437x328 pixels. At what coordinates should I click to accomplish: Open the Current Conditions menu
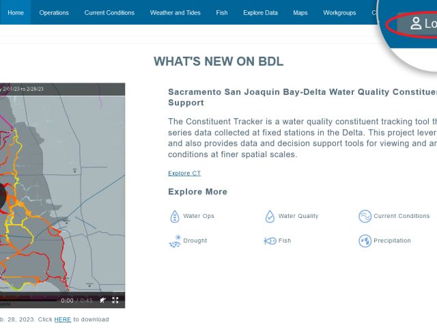pos(109,12)
